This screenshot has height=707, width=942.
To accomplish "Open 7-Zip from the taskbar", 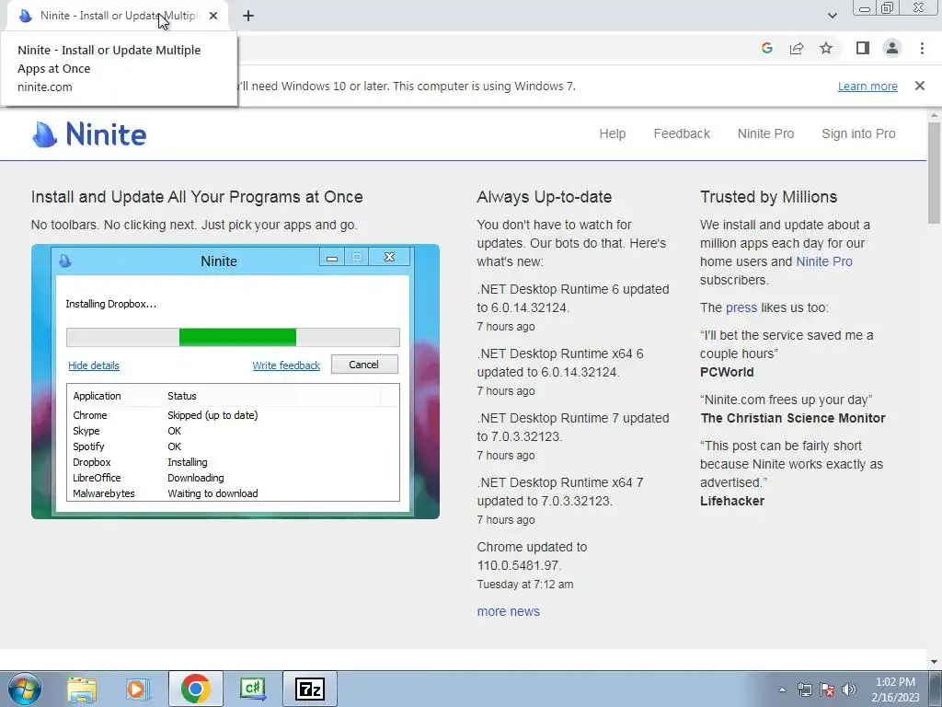I will tap(310, 689).
